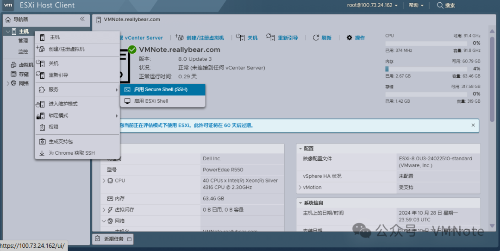500x251 pixels.
Task: Click the PowerEdge R550 model value
Action: click(x=223, y=169)
